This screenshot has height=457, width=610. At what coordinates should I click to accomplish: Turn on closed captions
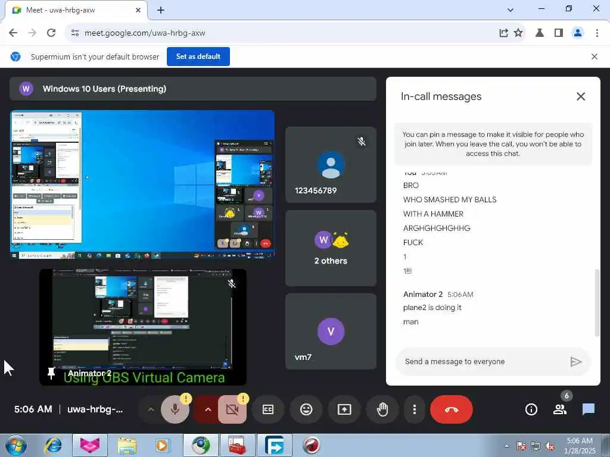pyautogui.click(x=268, y=409)
